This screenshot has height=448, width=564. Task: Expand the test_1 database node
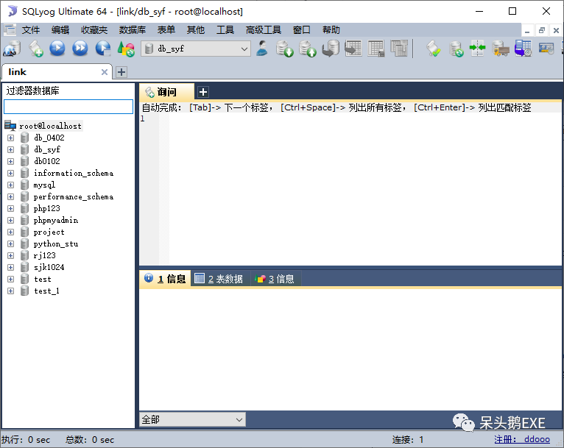11,291
